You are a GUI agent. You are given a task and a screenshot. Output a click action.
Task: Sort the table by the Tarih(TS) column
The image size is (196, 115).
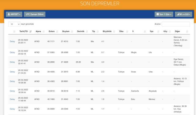coord(25,31)
